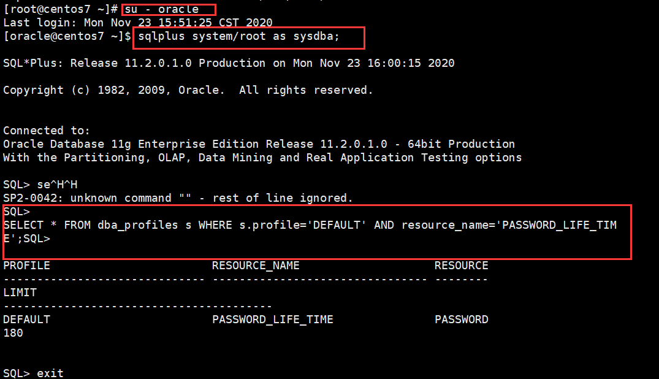Click the 'Oracle Database 11g Enterprise Edition' line

[259, 144]
